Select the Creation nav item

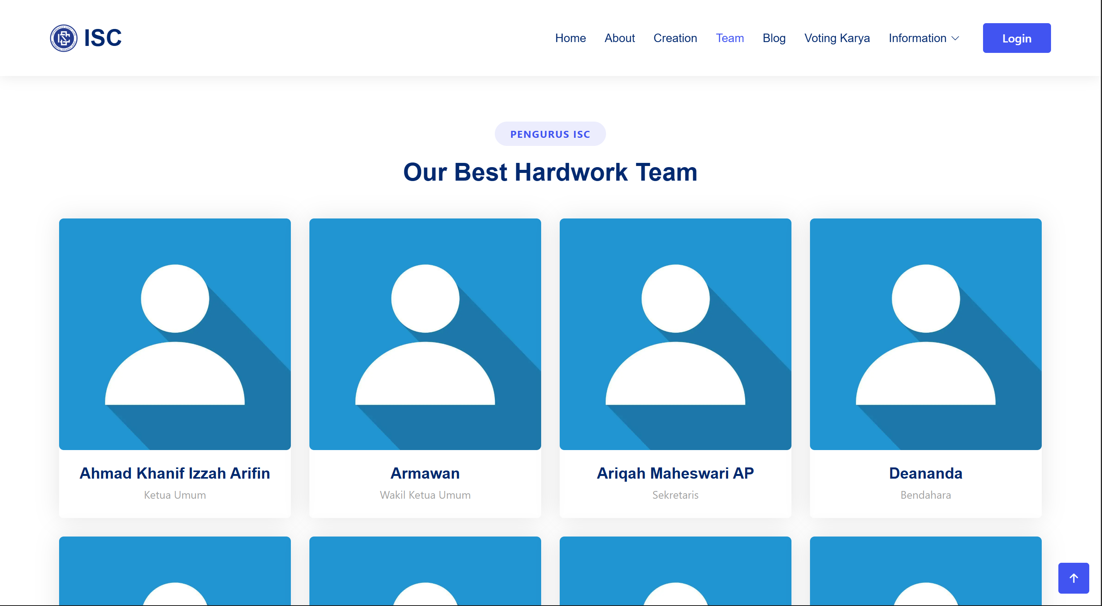(675, 38)
